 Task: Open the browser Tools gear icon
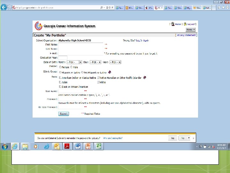click(x=227, y=7)
